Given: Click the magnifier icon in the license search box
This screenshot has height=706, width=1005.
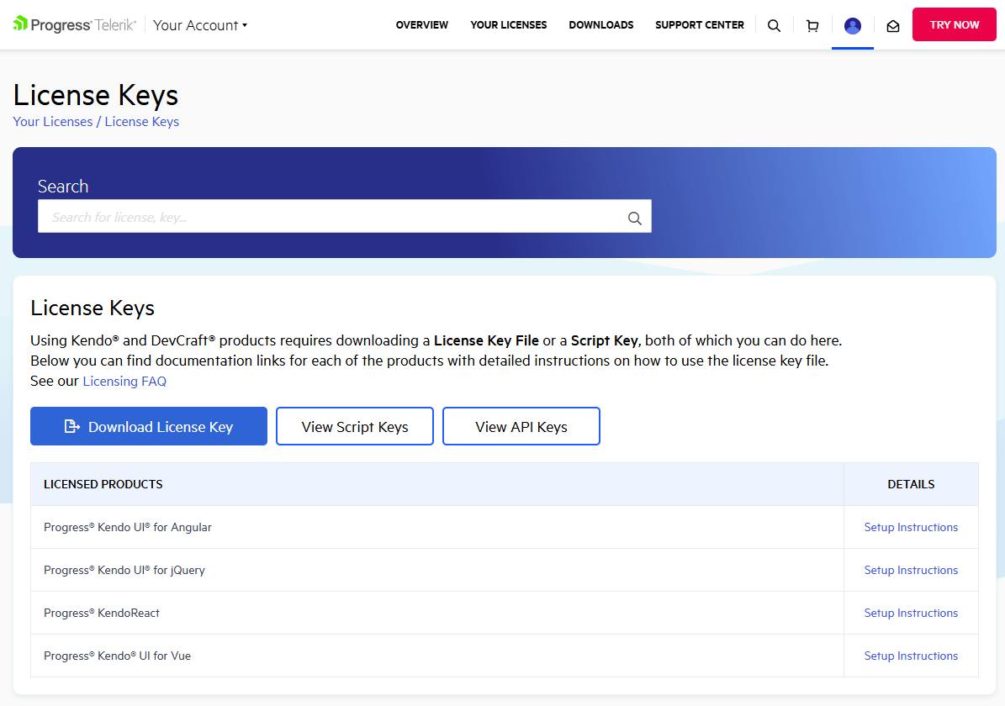Looking at the screenshot, I should pos(634,218).
